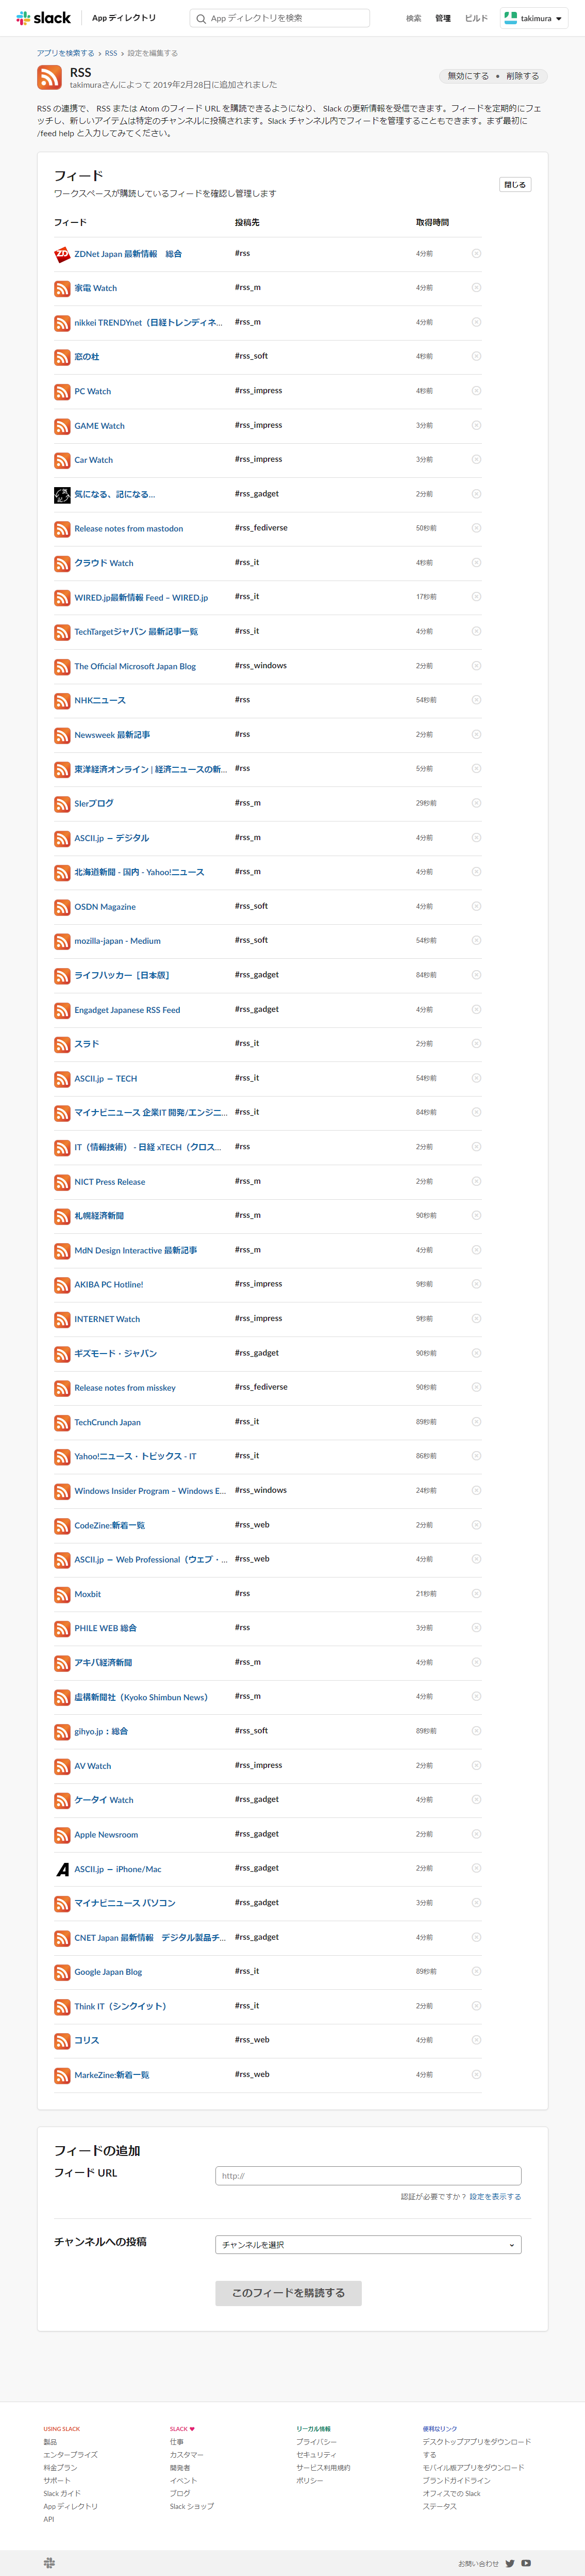
Task: Open footer ステータス link
Action: click(x=439, y=2506)
